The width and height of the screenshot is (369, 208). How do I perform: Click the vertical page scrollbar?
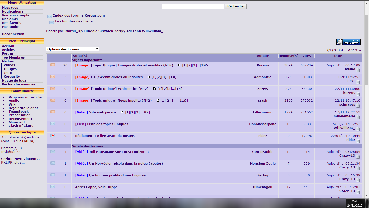coord(367,51)
